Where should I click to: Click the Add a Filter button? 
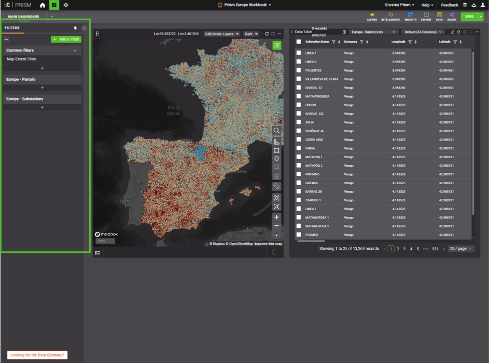[66, 39]
